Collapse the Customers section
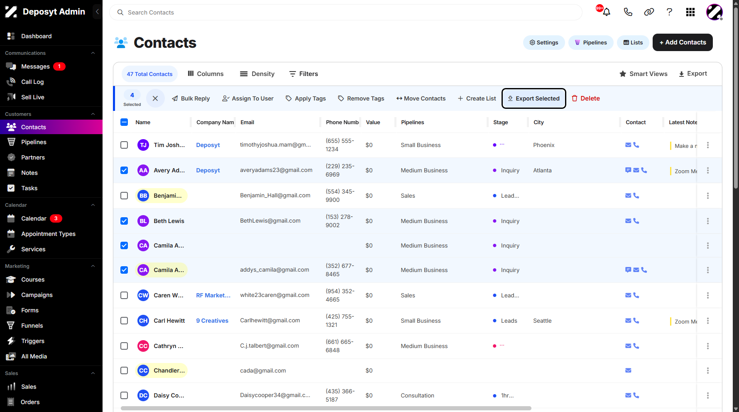739x412 pixels. [x=93, y=114]
